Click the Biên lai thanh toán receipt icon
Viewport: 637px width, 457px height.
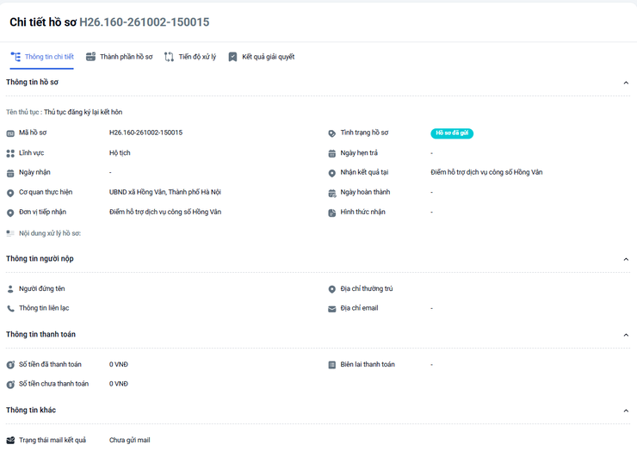pyautogui.click(x=332, y=365)
